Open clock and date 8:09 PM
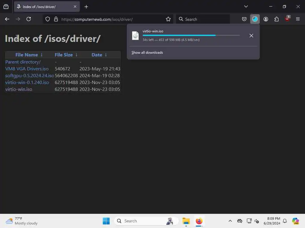The height and width of the screenshot is (228, 305). coord(272,221)
